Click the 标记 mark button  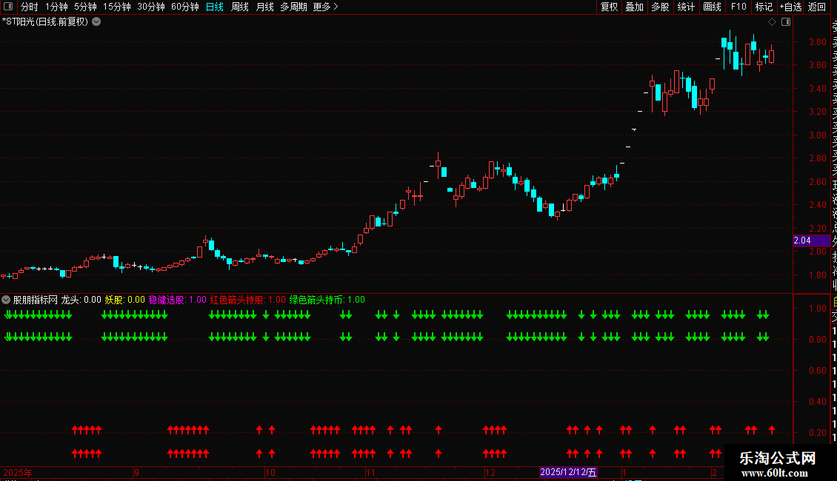764,7
